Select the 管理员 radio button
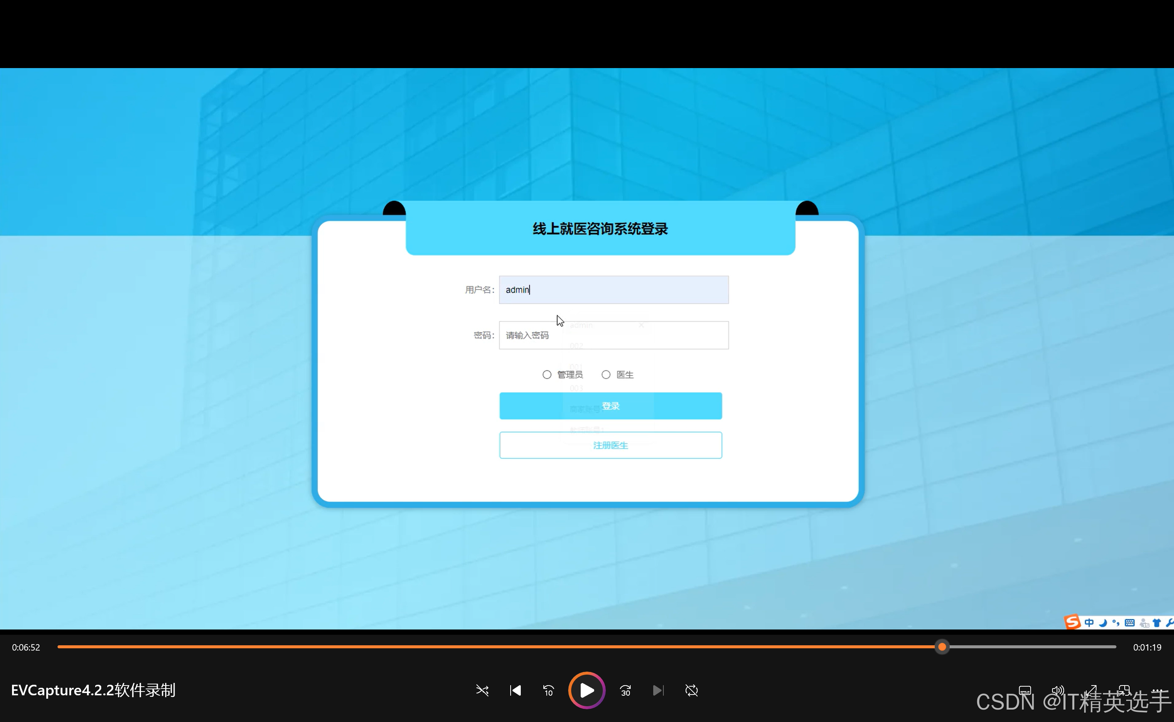Viewport: 1174px width, 722px height. (547, 375)
